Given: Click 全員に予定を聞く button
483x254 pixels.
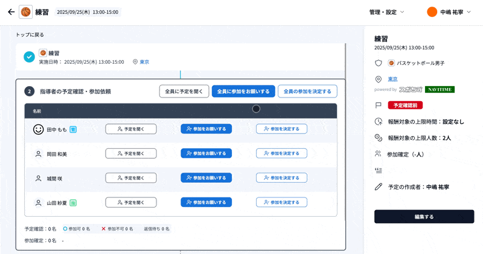Looking at the screenshot, I should click(184, 91).
